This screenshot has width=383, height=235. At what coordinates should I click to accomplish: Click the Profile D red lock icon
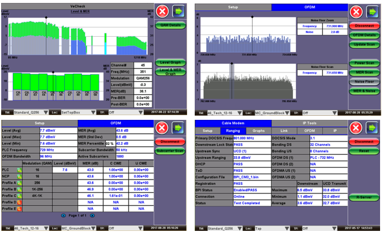coord(20,203)
